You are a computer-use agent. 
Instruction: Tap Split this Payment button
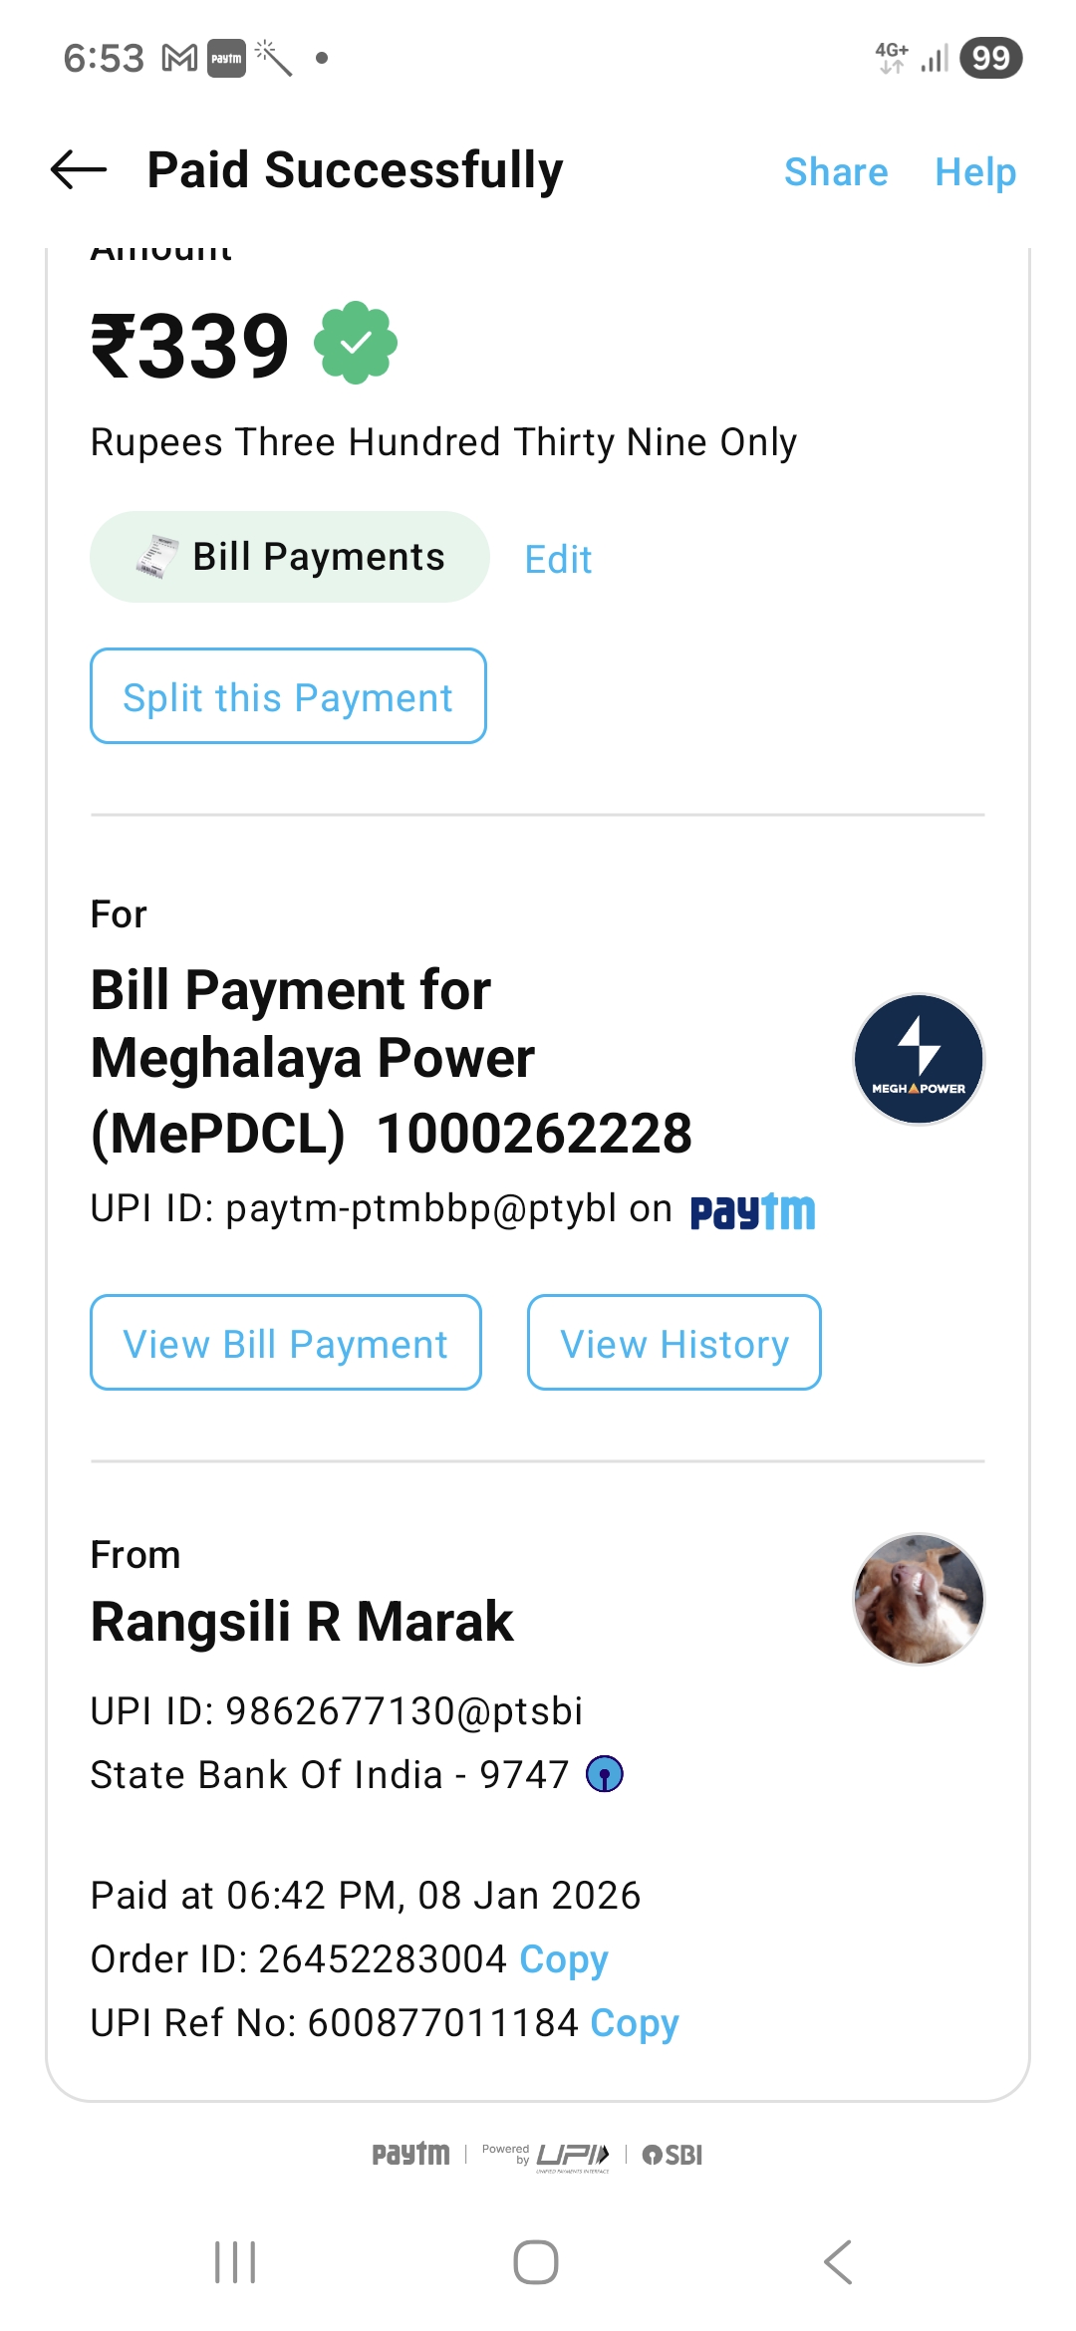click(x=288, y=696)
